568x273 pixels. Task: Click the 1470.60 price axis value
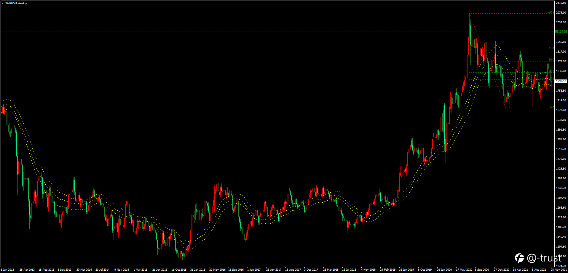pyautogui.click(x=561, y=159)
